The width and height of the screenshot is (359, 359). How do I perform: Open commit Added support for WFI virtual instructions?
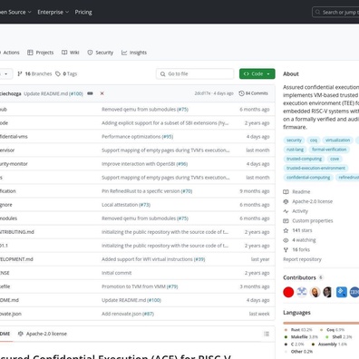click(153, 259)
